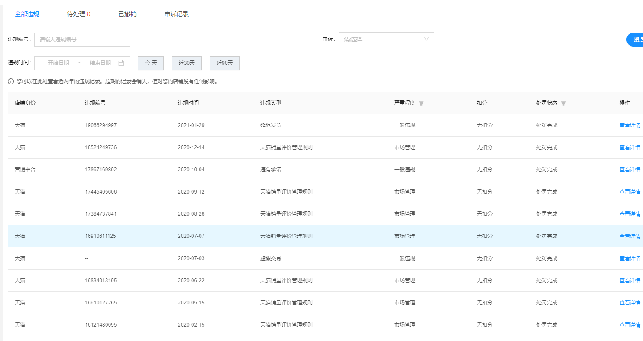This screenshot has height=341, width=643.
Task: Click the 今天 quick filter button
Action: [x=151, y=63]
